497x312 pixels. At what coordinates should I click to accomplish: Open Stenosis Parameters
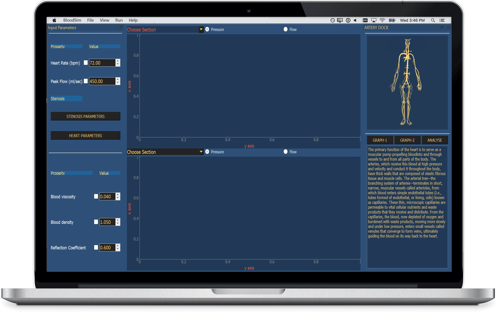point(85,116)
